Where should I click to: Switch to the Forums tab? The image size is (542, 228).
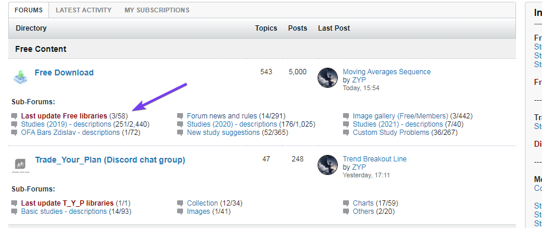pos(29,10)
